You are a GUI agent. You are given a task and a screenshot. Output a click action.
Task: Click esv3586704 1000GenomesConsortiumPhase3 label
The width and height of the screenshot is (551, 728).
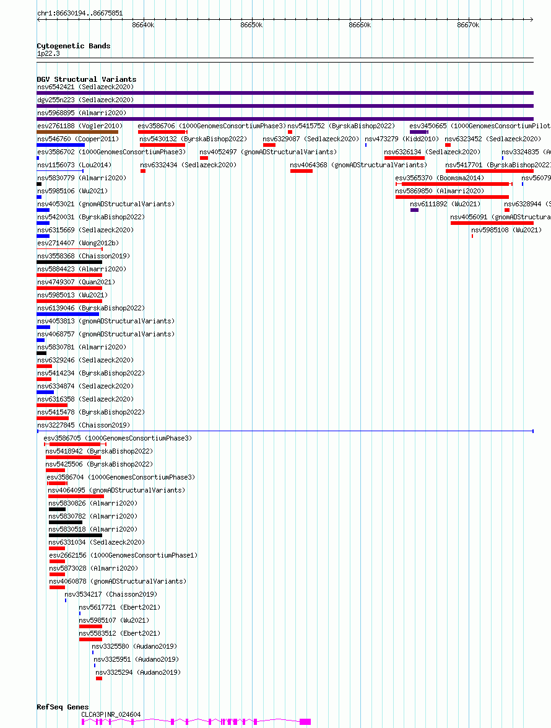121,477
